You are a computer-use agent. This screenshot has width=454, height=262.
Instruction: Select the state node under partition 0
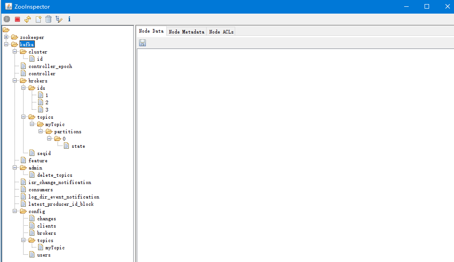pyautogui.click(x=78, y=146)
